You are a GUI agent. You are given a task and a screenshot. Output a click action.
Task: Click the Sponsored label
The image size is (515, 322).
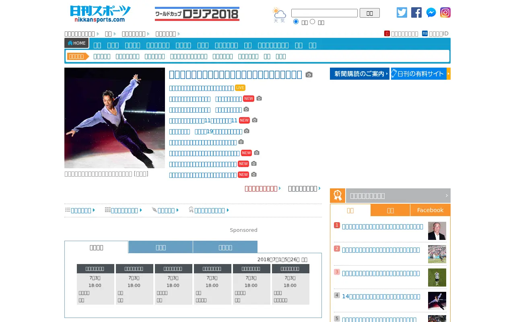coord(243,230)
